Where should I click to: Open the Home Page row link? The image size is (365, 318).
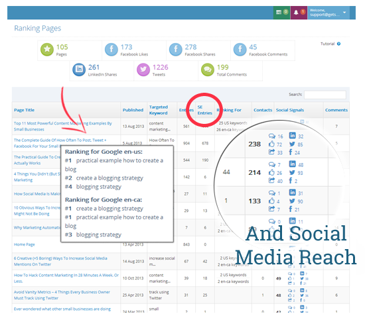[24, 244]
